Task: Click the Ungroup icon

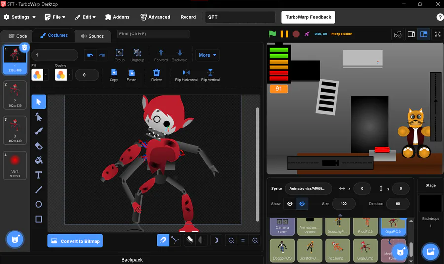Action: click(x=137, y=55)
